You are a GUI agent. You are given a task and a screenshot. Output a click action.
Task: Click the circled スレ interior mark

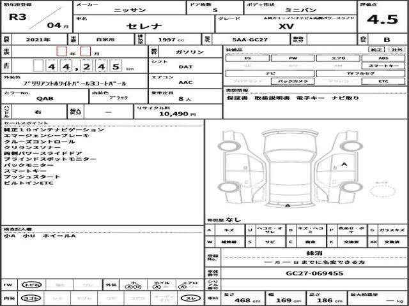[x=191, y=298]
